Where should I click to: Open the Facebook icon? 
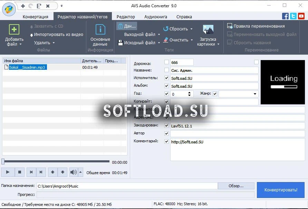[285, 16]
